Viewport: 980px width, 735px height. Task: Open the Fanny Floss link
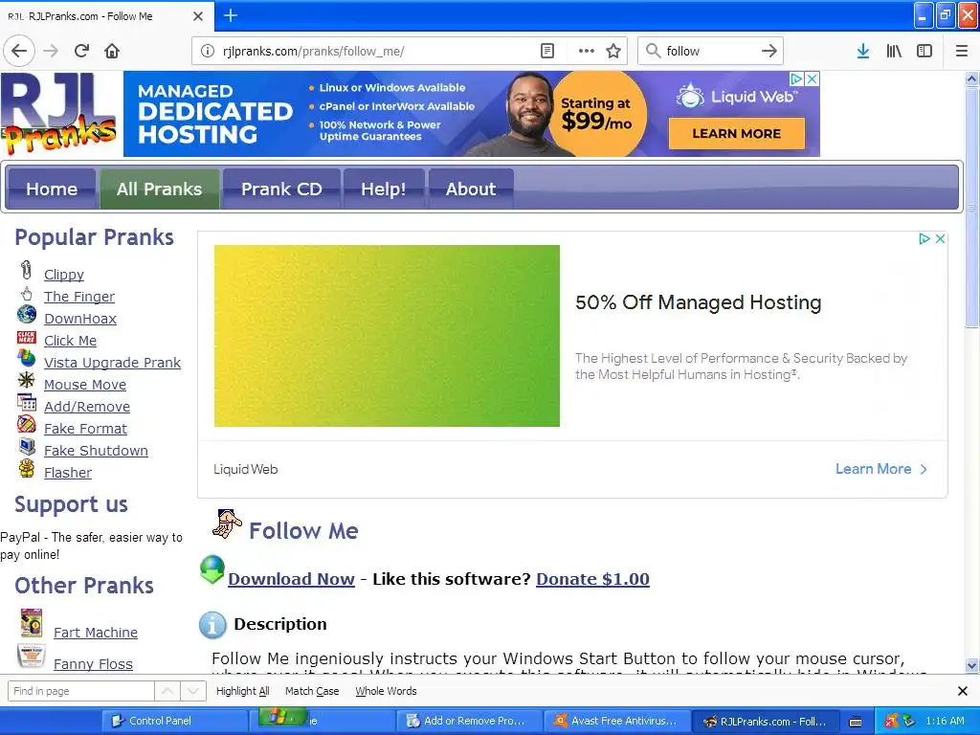[x=93, y=664]
